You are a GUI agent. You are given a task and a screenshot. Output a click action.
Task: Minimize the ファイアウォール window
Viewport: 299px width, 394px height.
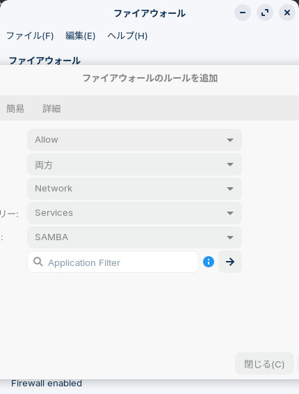click(x=243, y=13)
